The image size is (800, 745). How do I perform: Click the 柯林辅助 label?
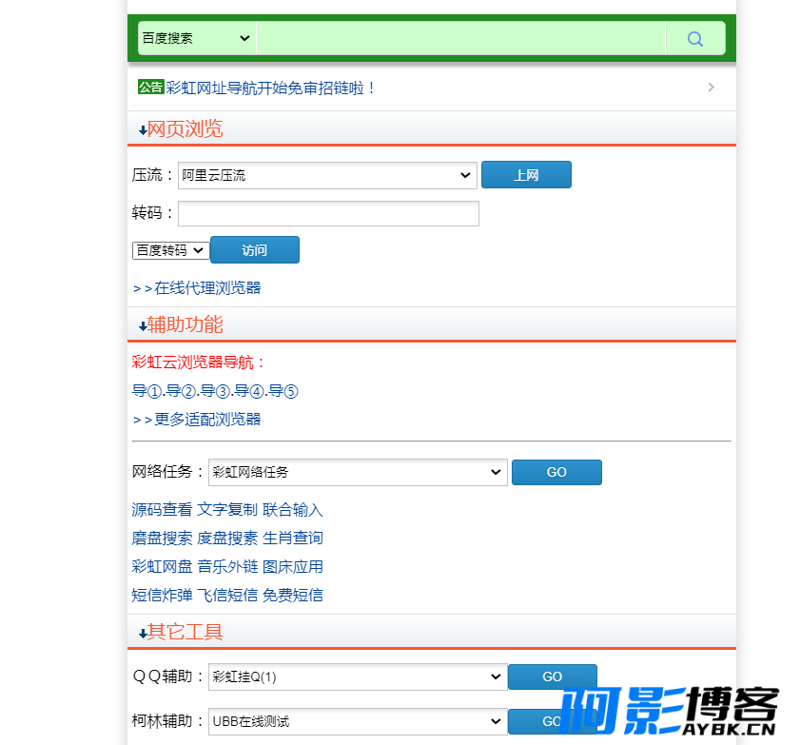click(167, 721)
